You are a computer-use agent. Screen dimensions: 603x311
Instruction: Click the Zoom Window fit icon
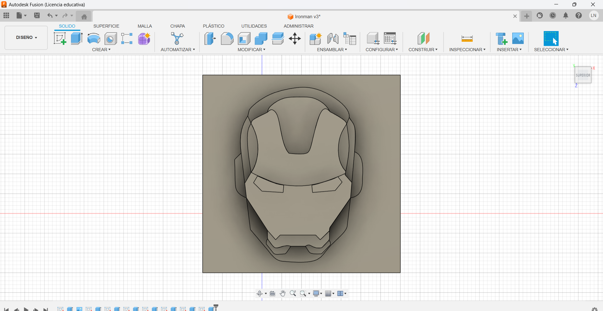click(x=303, y=293)
